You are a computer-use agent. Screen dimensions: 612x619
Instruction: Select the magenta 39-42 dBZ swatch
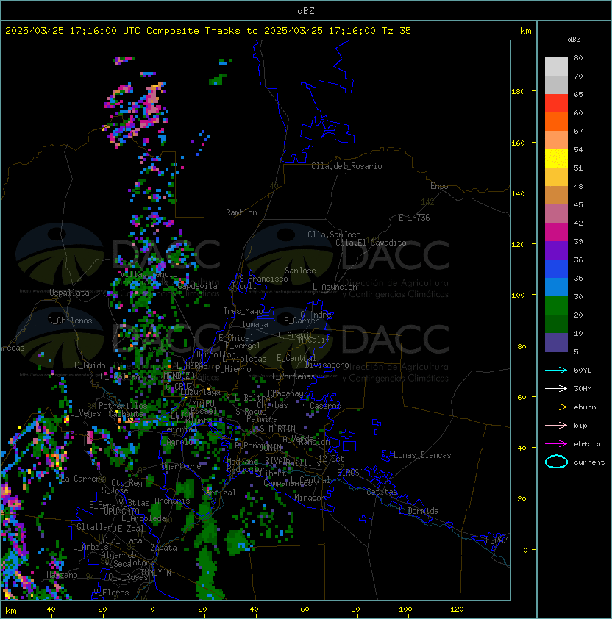click(x=556, y=232)
